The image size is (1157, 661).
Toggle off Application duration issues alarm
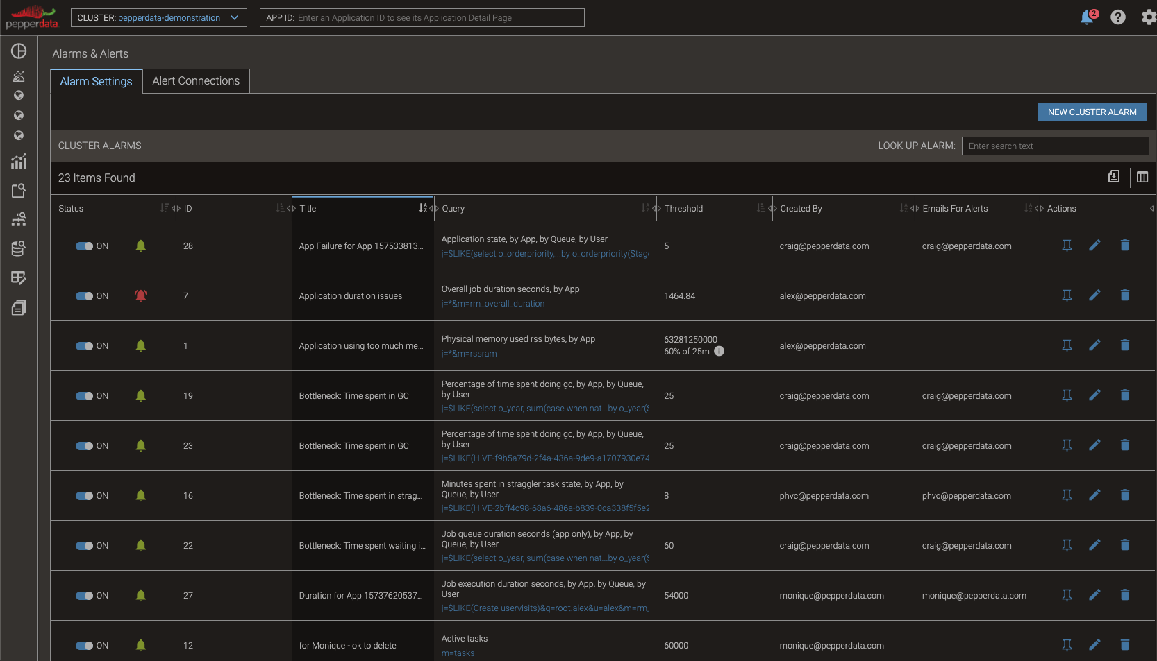[x=85, y=296]
